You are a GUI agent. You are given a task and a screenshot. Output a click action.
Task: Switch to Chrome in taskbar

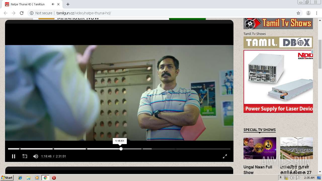[45, 178]
